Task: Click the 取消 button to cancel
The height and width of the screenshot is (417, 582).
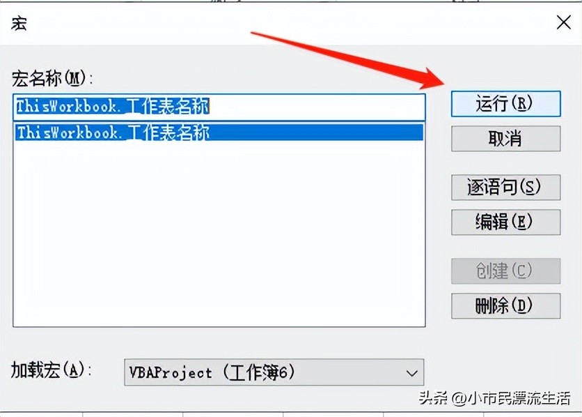Action: tap(505, 139)
